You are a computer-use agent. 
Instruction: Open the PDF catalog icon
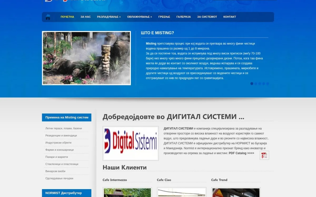[x=264, y=155]
